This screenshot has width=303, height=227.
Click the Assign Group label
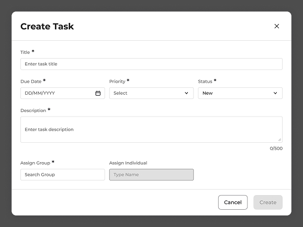coord(36,163)
